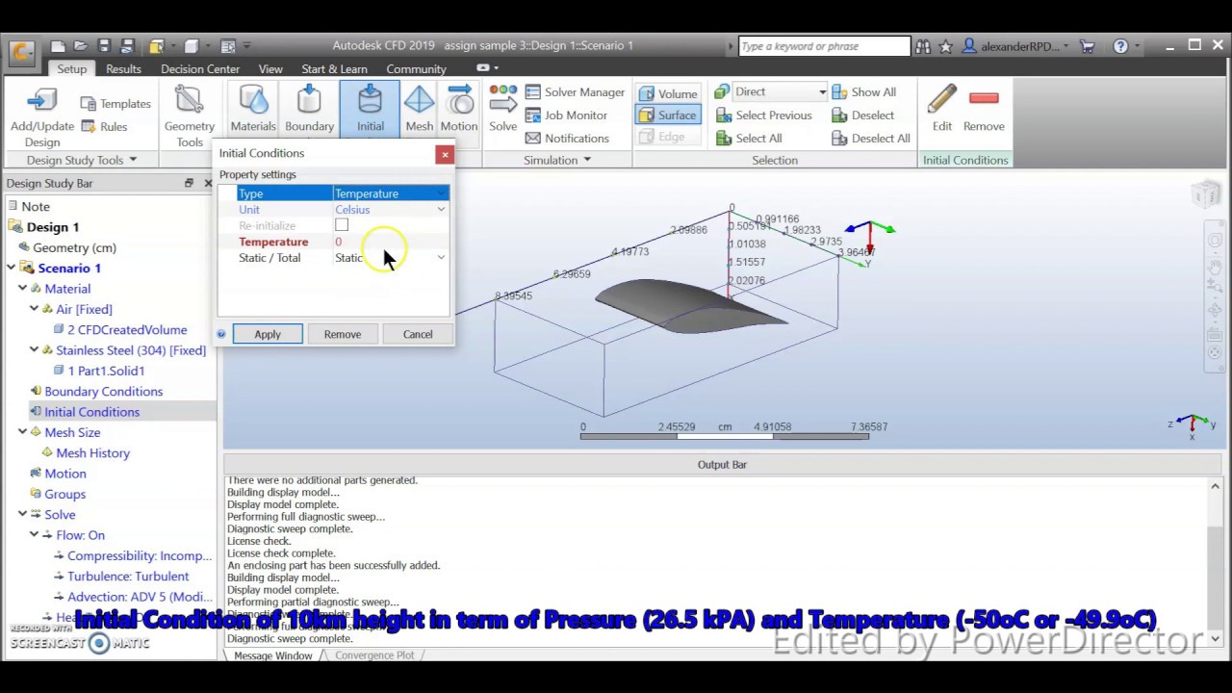This screenshot has height=693, width=1232.
Task: Switch to the Start & Learn tab
Action: [334, 69]
